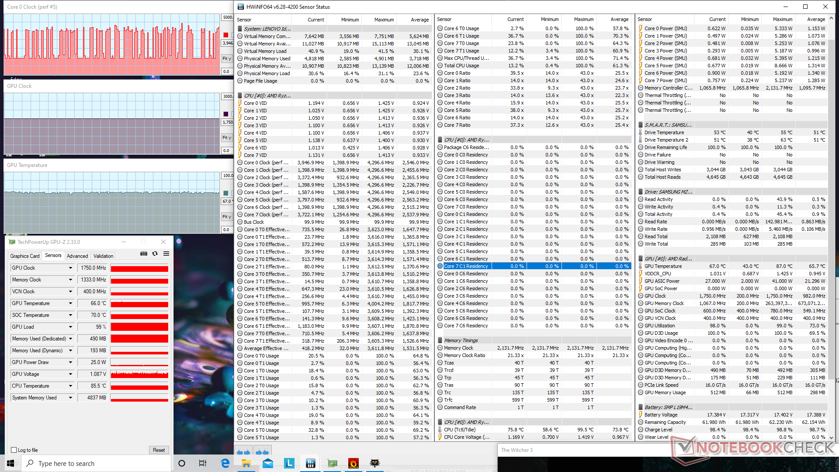This screenshot has height=472, width=839.
Task: Click the GPU-Z refresh icon
Action: click(x=155, y=253)
